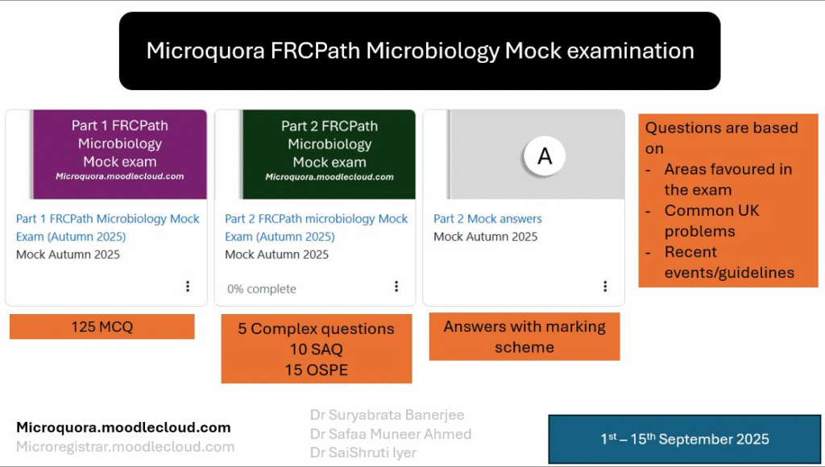Click the Microquora.moodlecloud.com bold address
825x467 pixels.
[x=123, y=428]
